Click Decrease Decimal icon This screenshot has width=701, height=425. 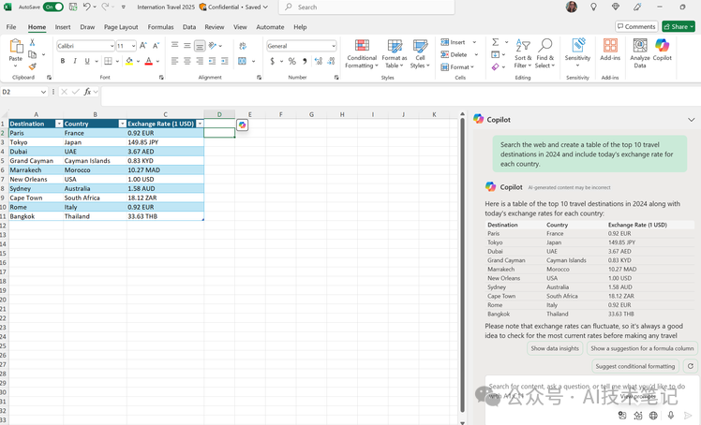[331, 61]
